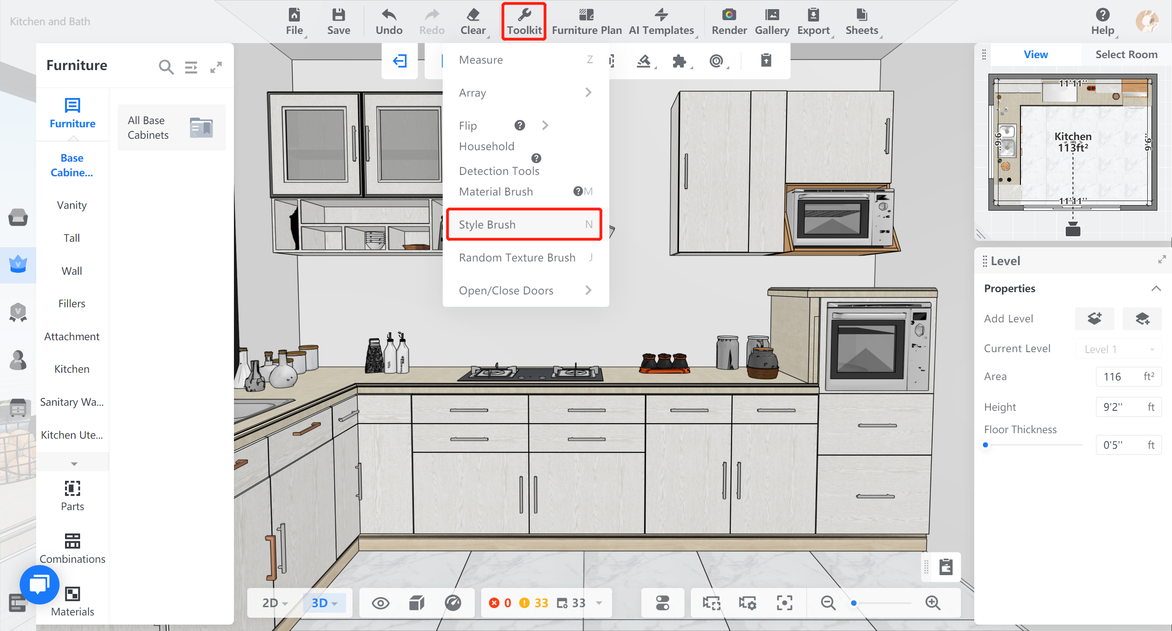Toggle the eye visibility icon
Screen dimensions: 1172x631
tap(380, 603)
